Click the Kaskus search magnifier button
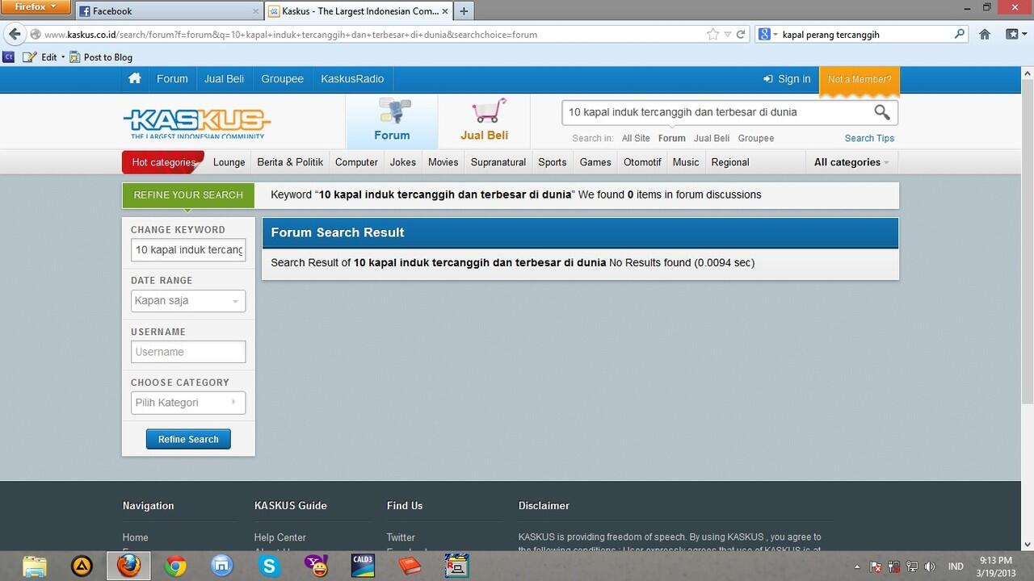Viewport: 1034px width, 581px height. pyautogui.click(x=882, y=112)
